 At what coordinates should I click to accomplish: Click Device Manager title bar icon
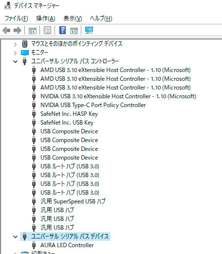tap(7, 5)
